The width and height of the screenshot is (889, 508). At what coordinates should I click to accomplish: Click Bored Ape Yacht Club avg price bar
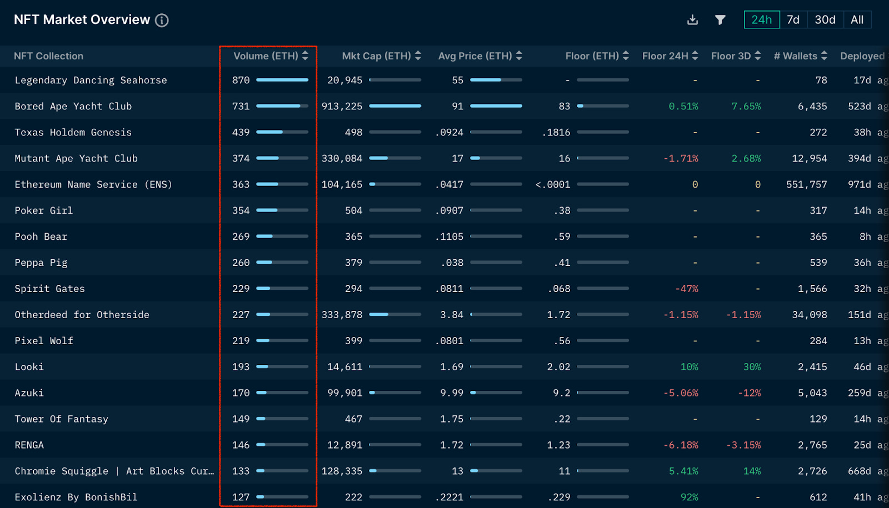496,106
